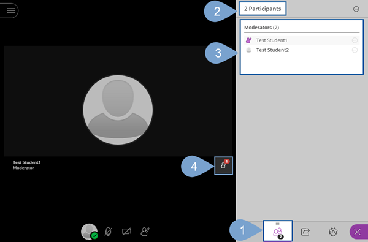Open the session menu hamburger icon
The height and width of the screenshot is (242, 368).
[x=10, y=10]
